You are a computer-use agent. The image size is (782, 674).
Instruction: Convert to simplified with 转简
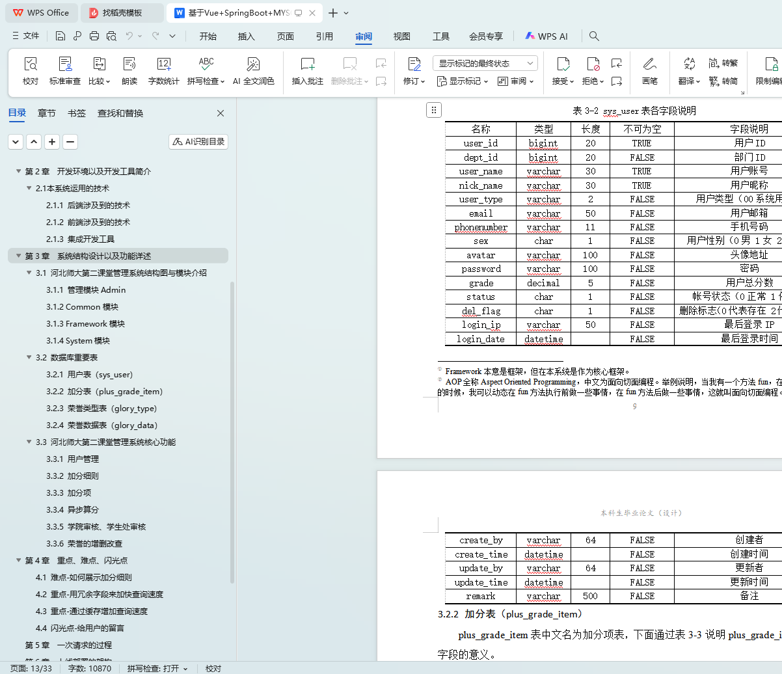pyautogui.click(x=723, y=81)
